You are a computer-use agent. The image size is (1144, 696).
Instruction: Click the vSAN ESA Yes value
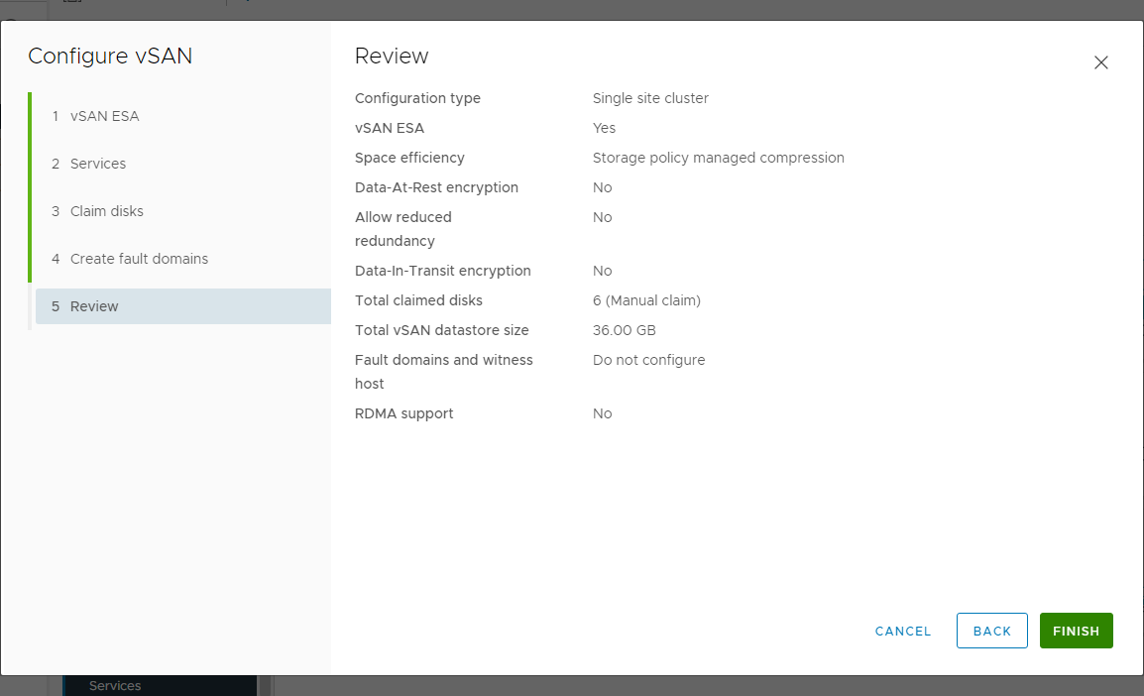(x=604, y=128)
